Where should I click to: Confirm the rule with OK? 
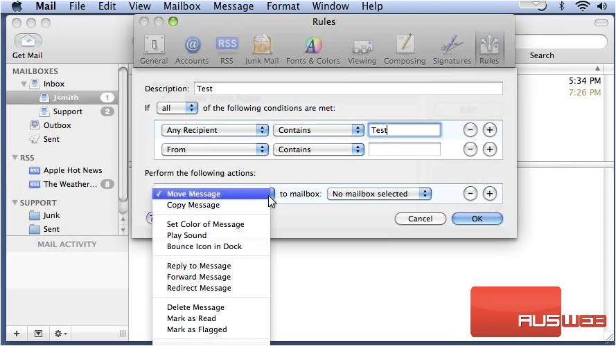coord(477,219)
